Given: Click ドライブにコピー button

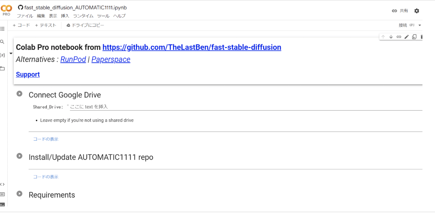Looking at the screenshot, I should 85,25.
